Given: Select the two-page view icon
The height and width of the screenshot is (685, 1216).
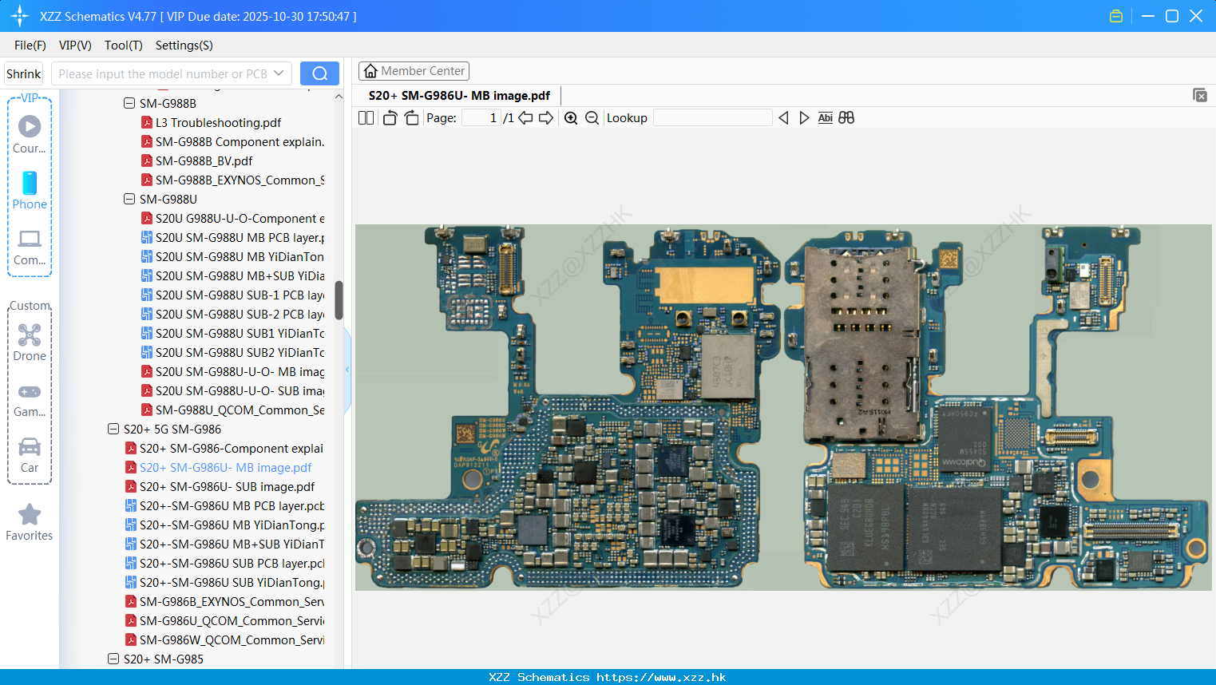Looking at the screenshot, I should [365, 117].
